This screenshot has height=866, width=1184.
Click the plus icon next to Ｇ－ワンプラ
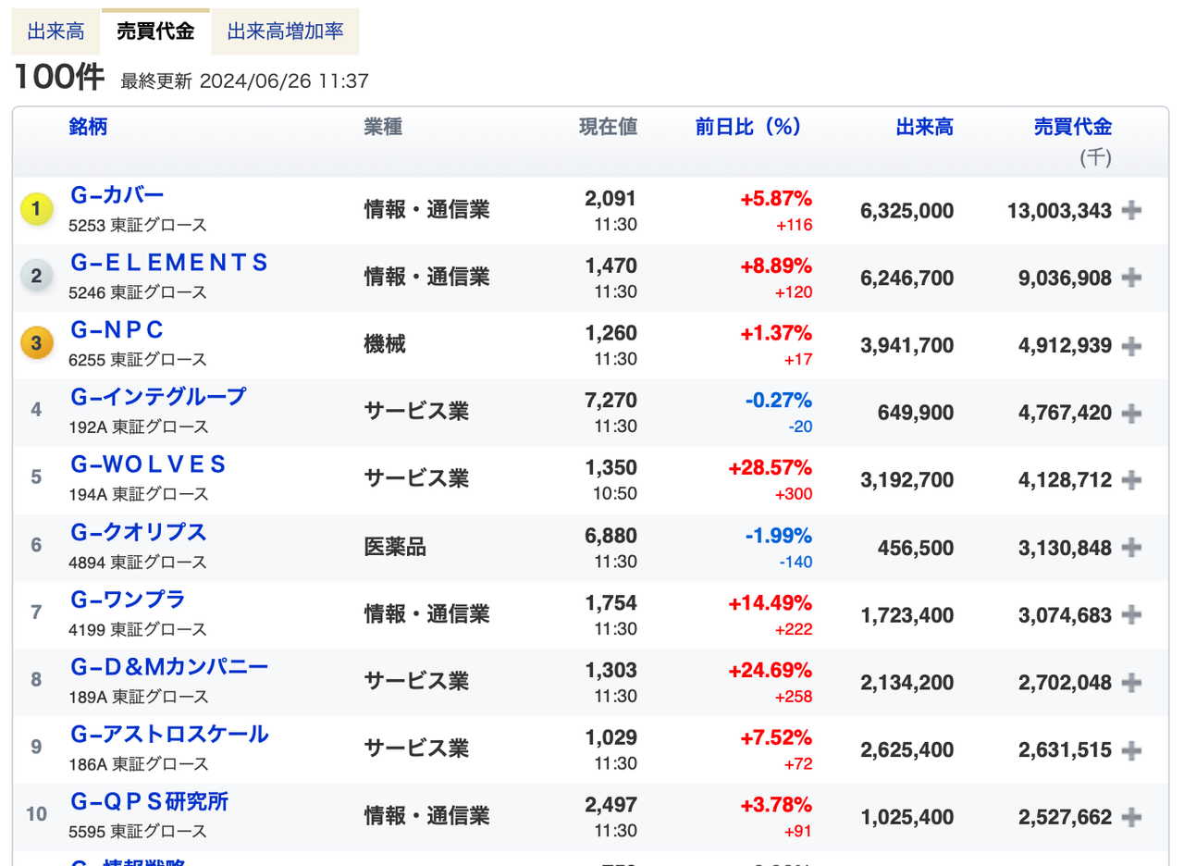tap(1129, 614)
